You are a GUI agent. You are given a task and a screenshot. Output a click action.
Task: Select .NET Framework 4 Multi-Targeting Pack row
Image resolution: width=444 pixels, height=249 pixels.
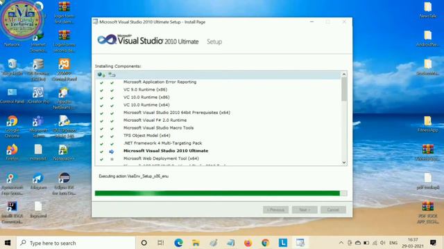[218, 143]
